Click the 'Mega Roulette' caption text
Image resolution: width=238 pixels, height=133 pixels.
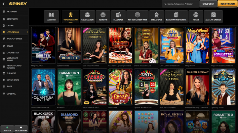37,66
